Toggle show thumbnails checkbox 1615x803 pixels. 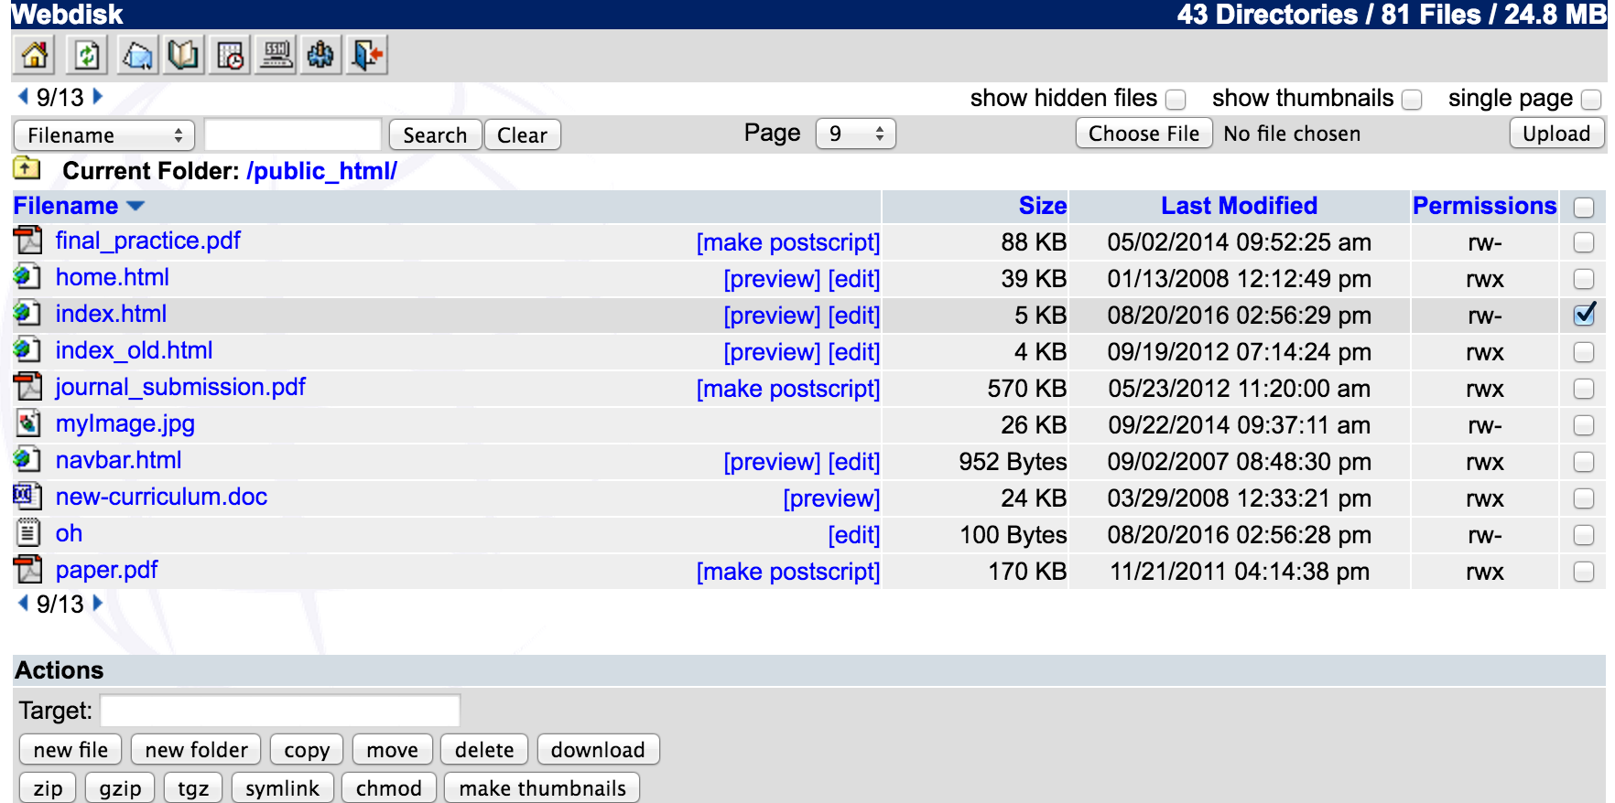[1412, 99]
